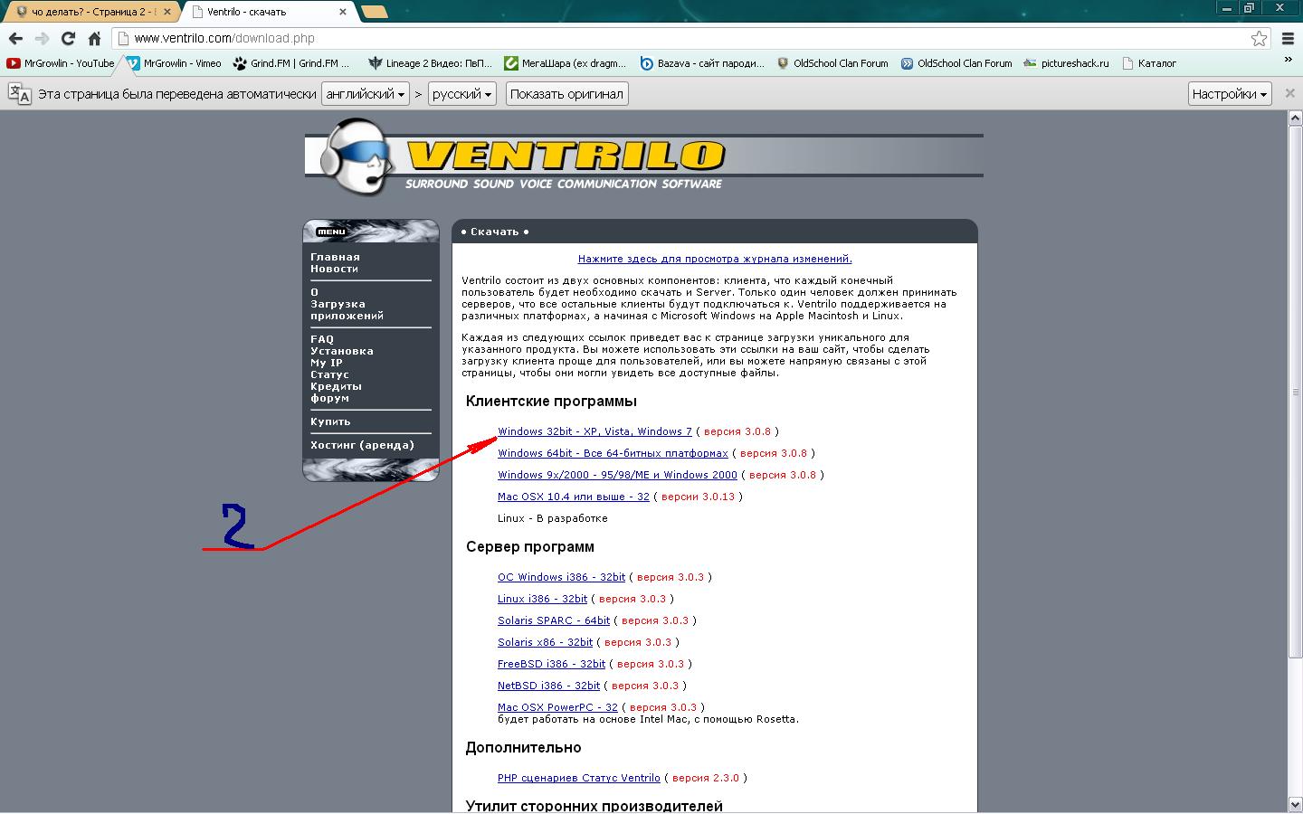The width and height of the screenshot is (1303, 814).
Task: Open the changelog link 'Нажмите здесь для просмотра журнала изменений'
Action: coord(715,259)
